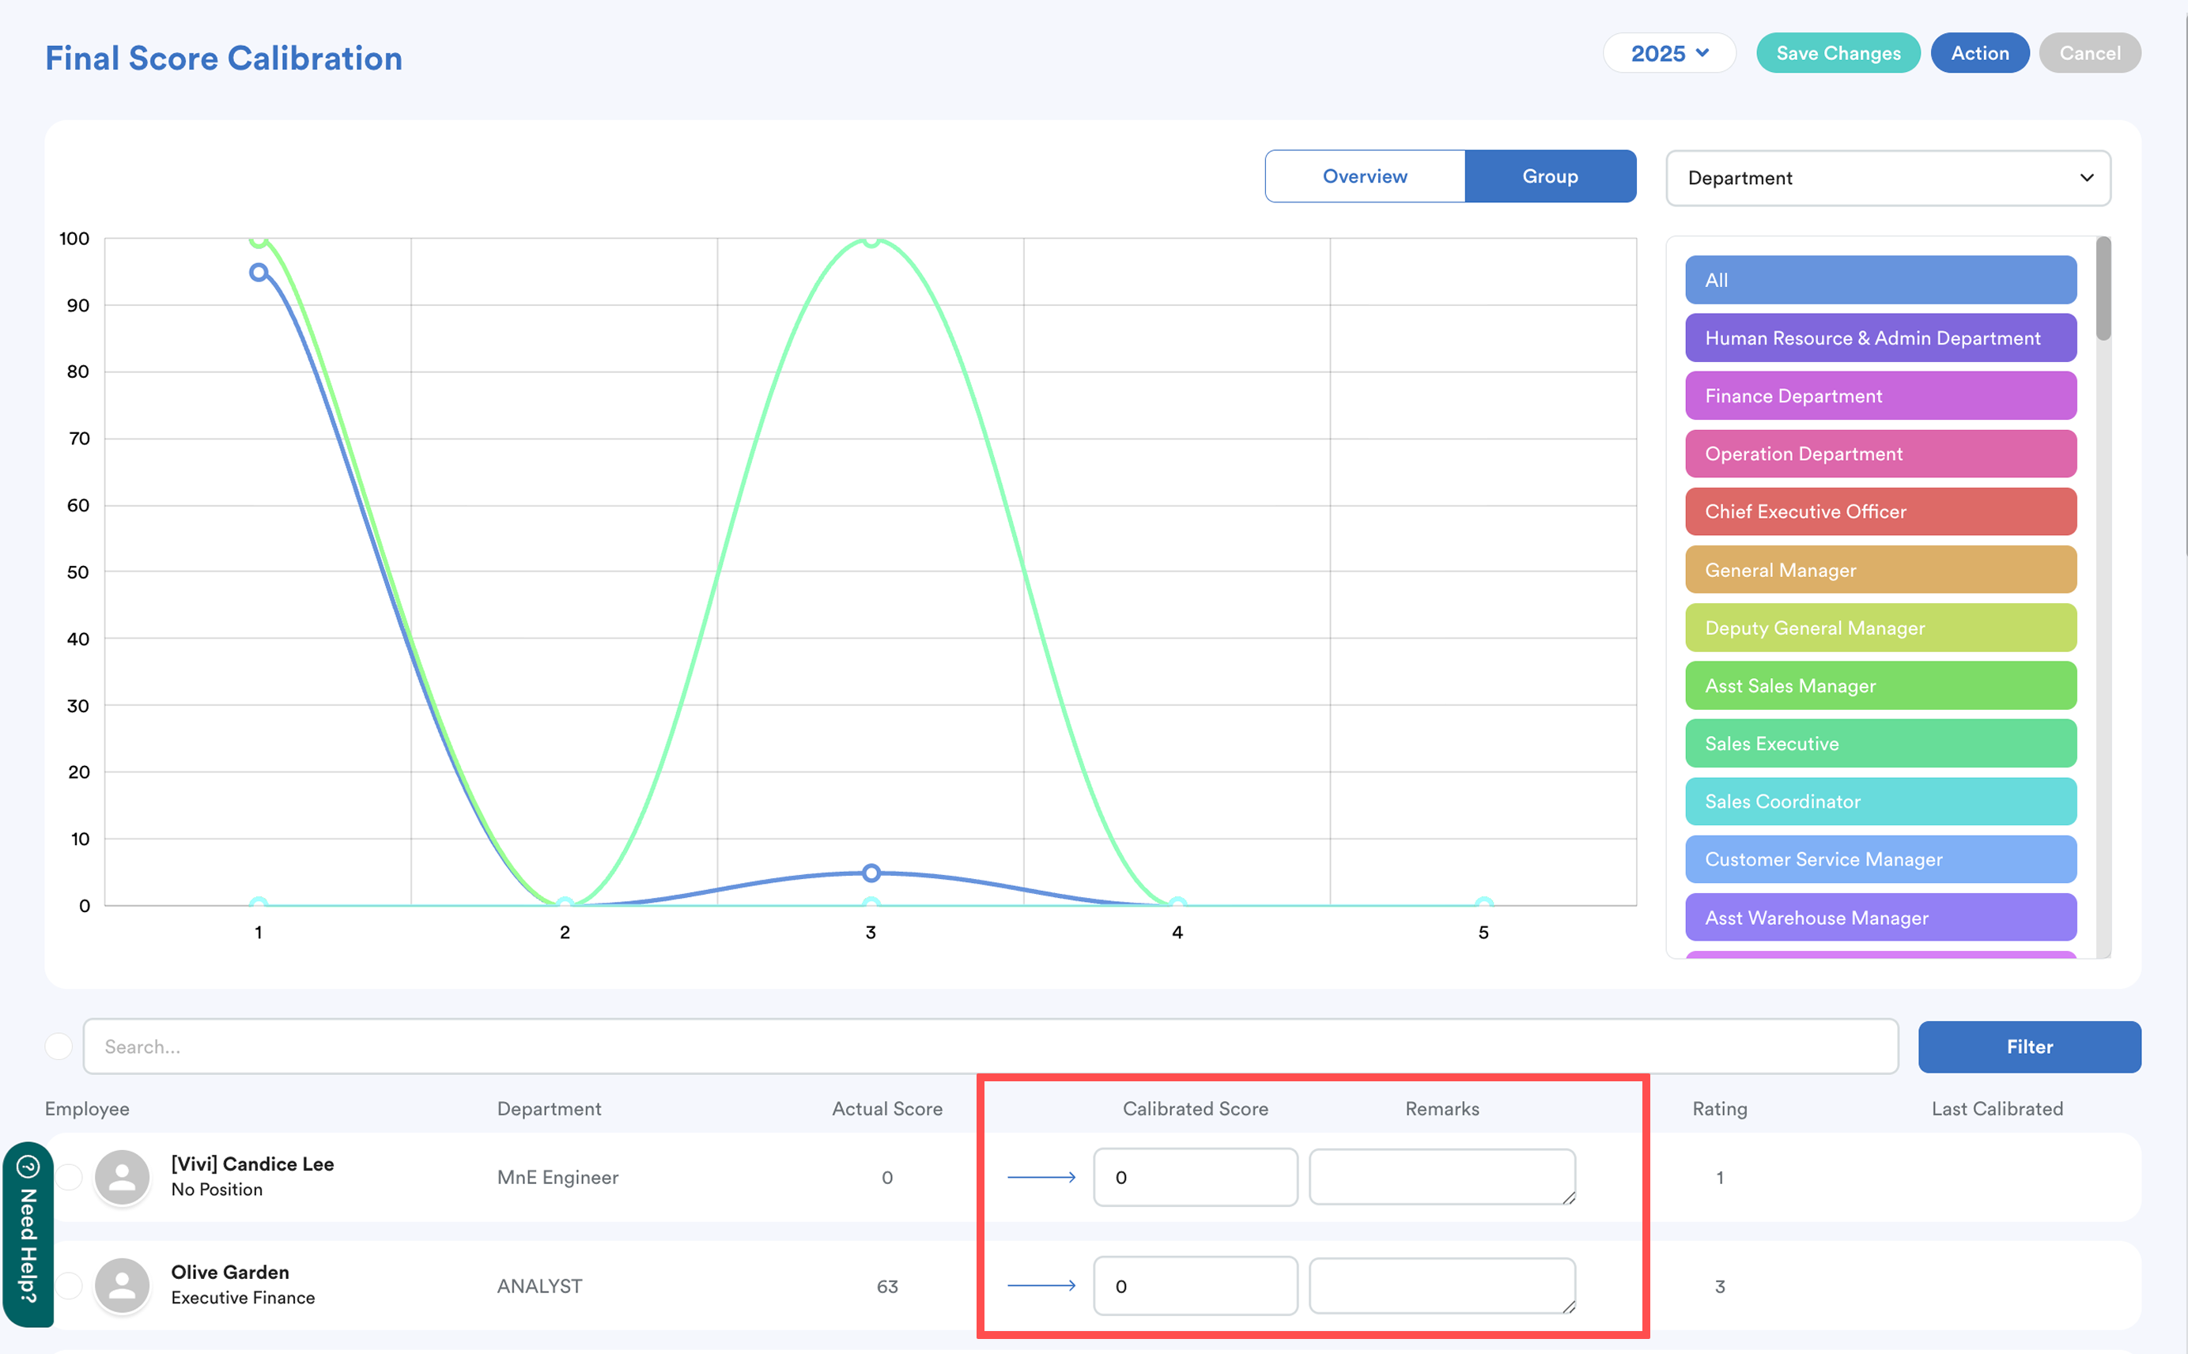2188x1354 pixels.
Task: Click Olive Garden's avatar icon
Action: 123,1285
